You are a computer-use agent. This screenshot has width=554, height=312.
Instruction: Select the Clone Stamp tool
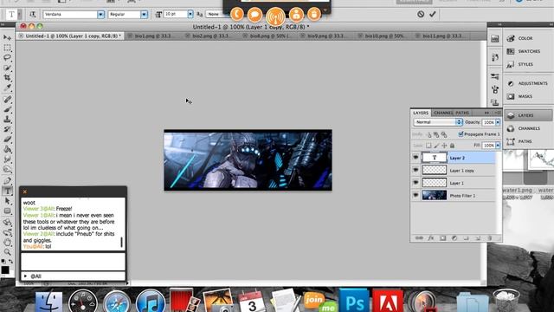8,120
